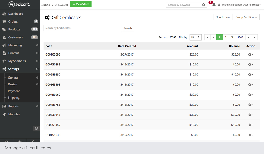Click the Group Certificates button

(x=246, y=17)
